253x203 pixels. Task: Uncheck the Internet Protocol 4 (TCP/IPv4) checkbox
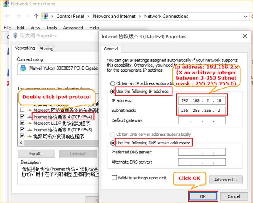pos(22,117)
